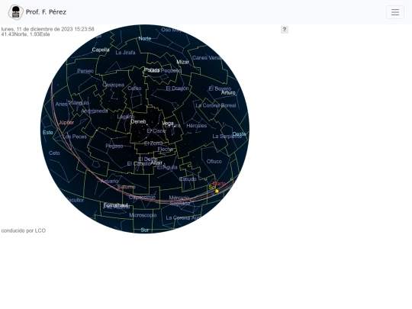
Task: Select the Saturno planet label
Action: pyautogui.click(x=127, y=187)
